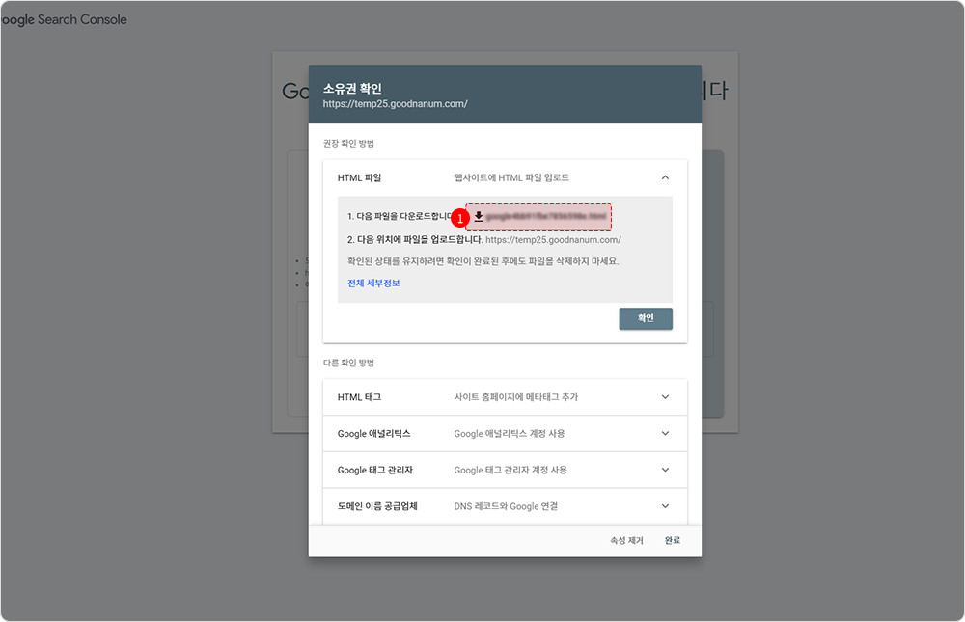Click the blurred verification filename to download

click(547, 217)
